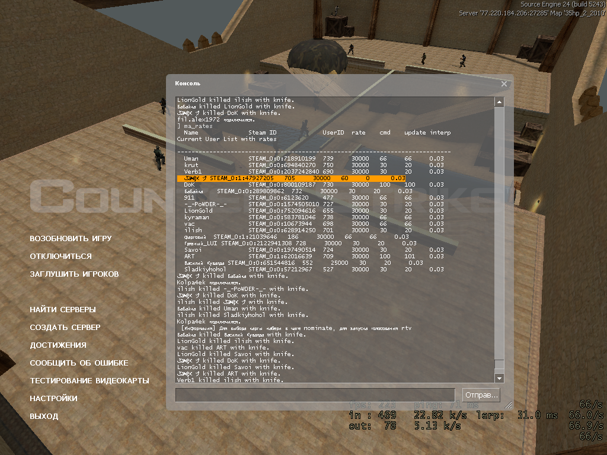607x455 pixels.
Task: Click 'Verb1 killed ilish with knife.' line
Action: 230,380
